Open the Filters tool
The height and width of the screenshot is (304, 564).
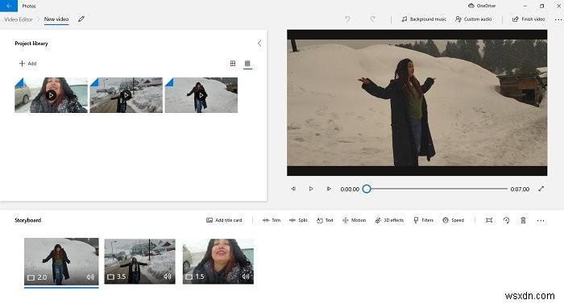(423, 220)
